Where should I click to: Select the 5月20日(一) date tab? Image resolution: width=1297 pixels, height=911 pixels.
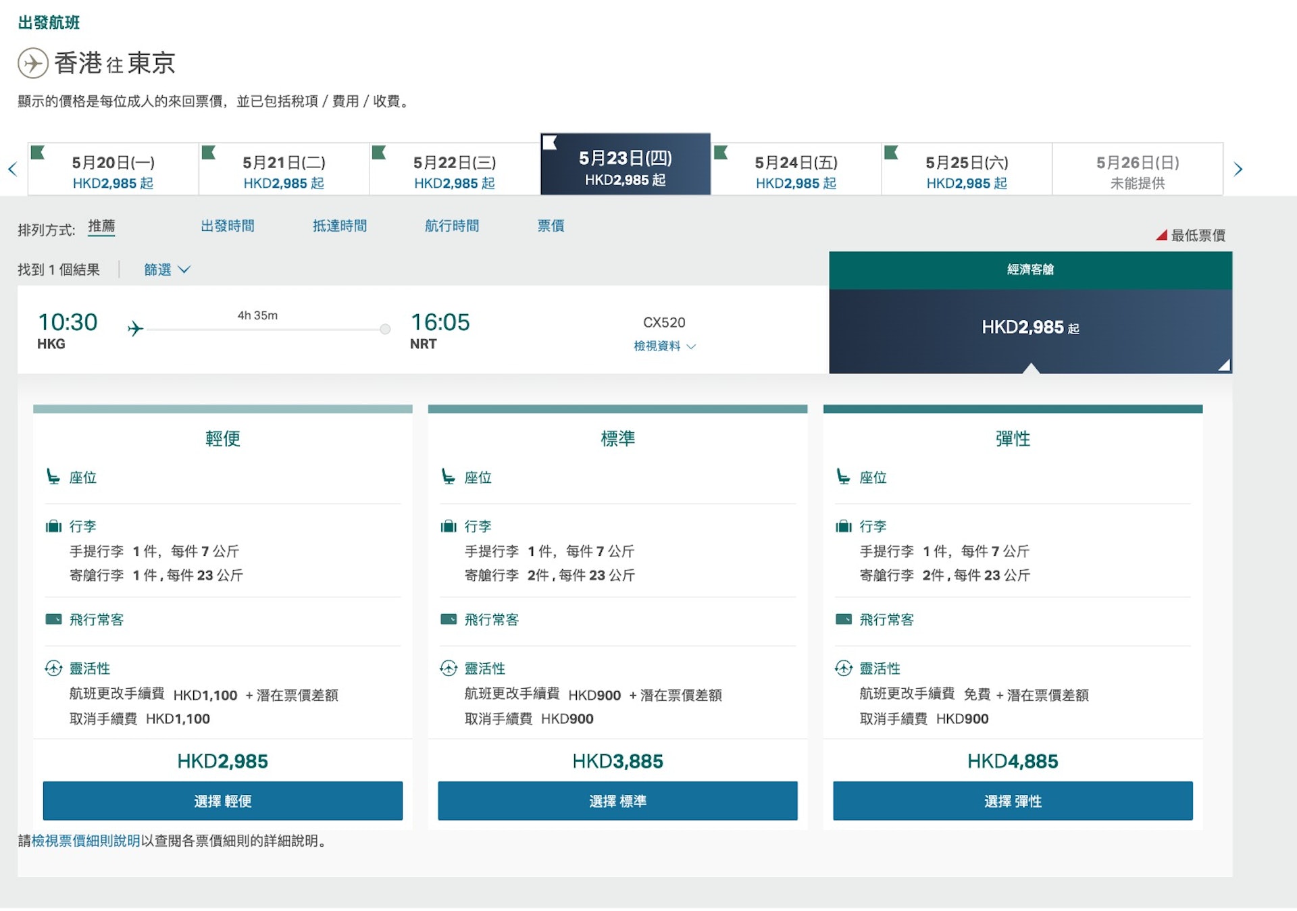113,170
